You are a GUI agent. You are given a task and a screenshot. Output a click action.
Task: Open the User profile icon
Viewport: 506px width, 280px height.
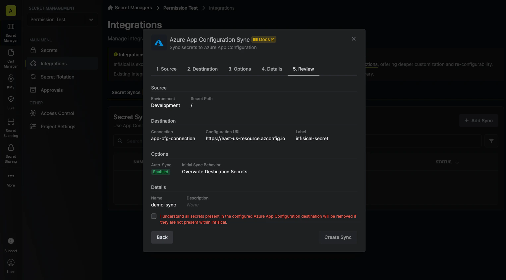pyautogui.click(x=11, y=266)
